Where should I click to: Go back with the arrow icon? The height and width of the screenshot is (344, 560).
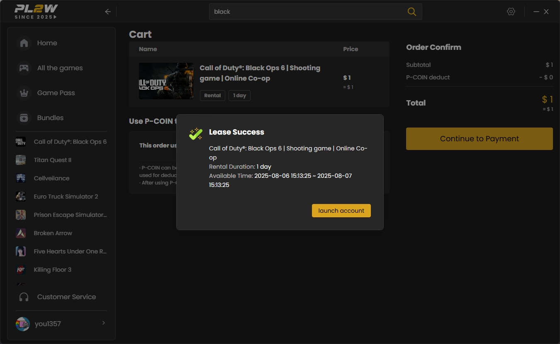[108, 12]
